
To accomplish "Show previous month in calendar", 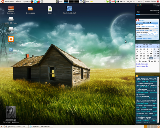I will tap(137, 45).
